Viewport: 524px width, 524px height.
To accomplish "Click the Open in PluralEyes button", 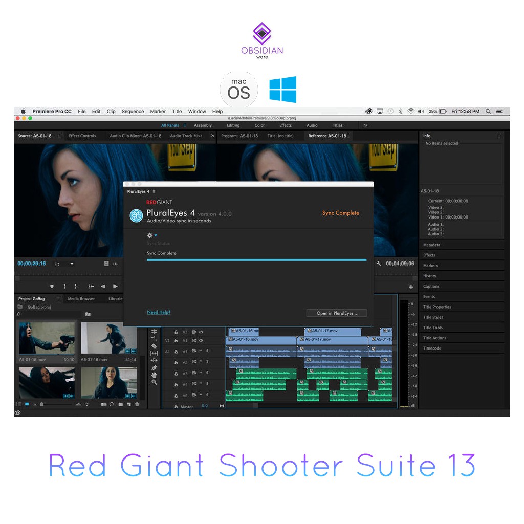I will (x=337, y=313).
